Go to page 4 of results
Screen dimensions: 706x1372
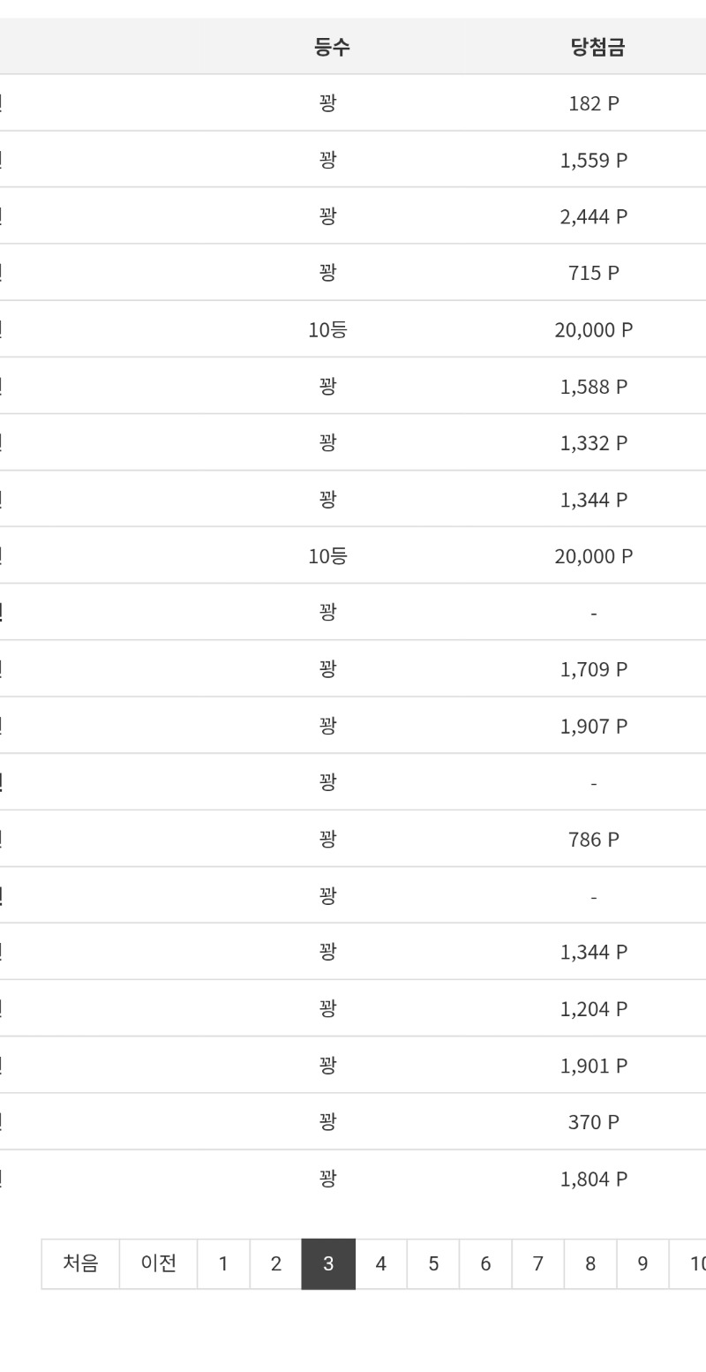pos(379,1263)
